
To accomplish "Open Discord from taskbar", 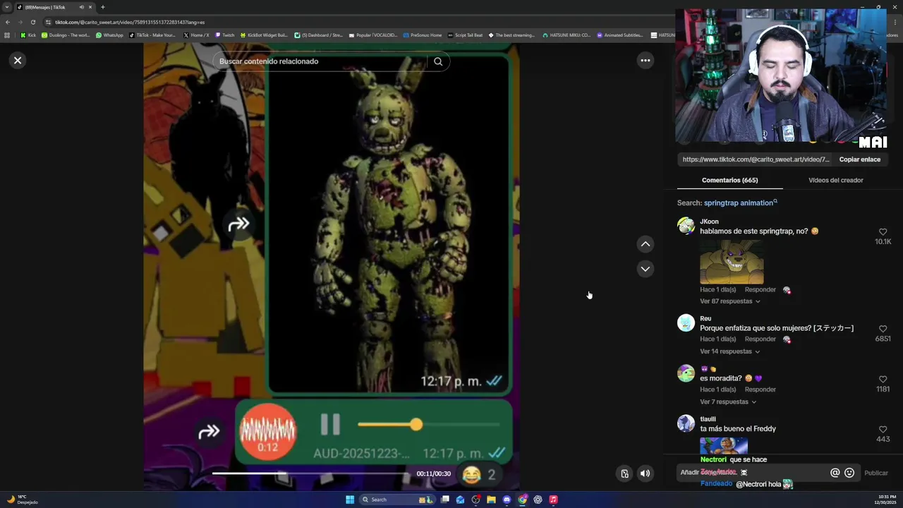I will [x=507, y=500].
